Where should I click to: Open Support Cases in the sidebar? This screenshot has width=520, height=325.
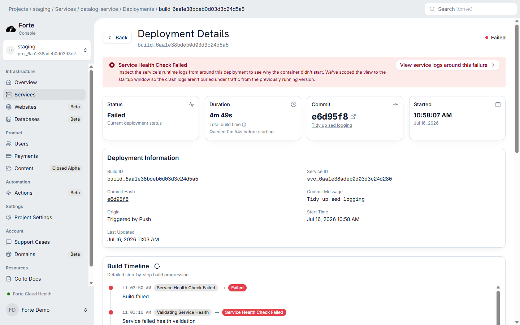coord(44,242)
